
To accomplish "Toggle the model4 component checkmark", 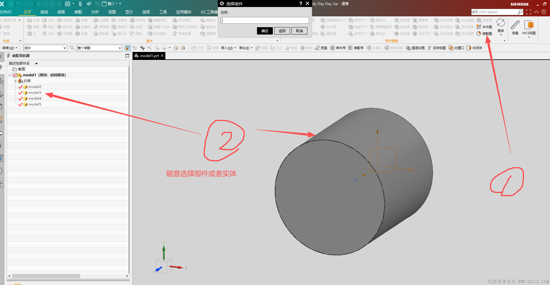I will point(20,99).
